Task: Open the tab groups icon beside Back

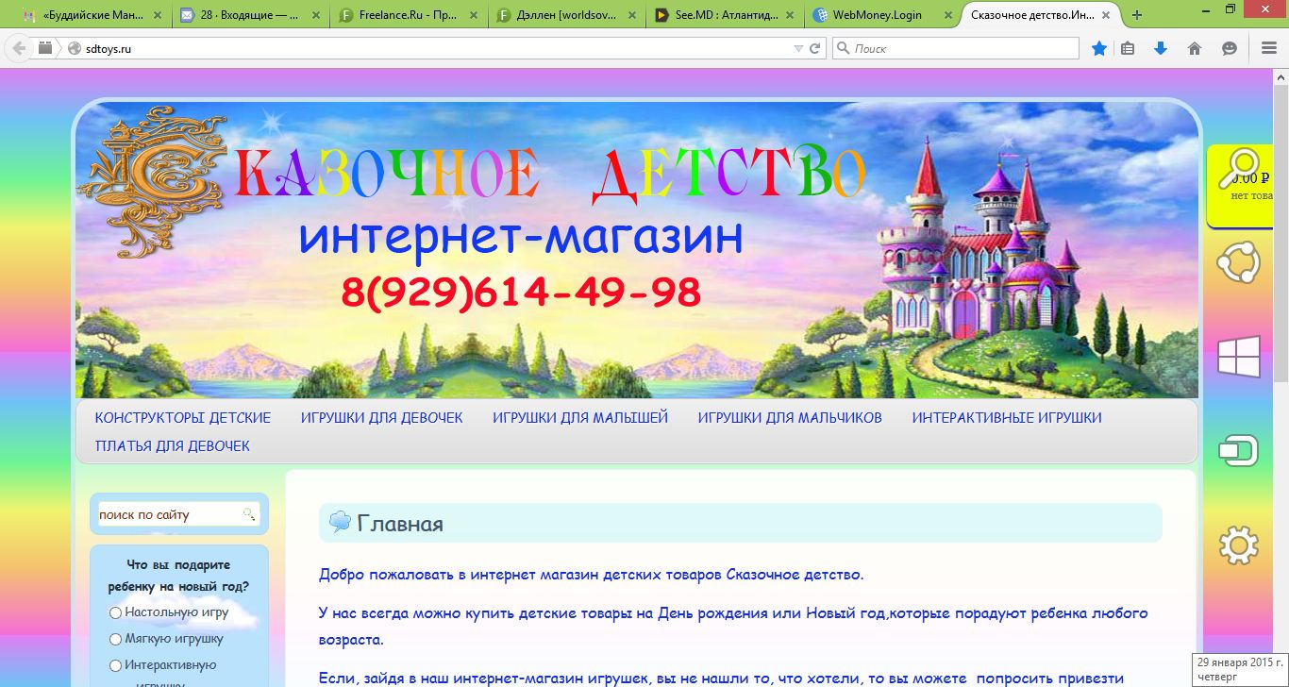Action: 45,48
